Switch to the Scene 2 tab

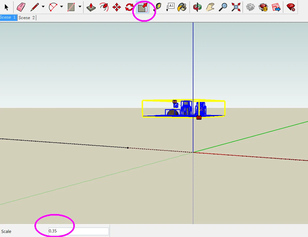coord(27,18)
